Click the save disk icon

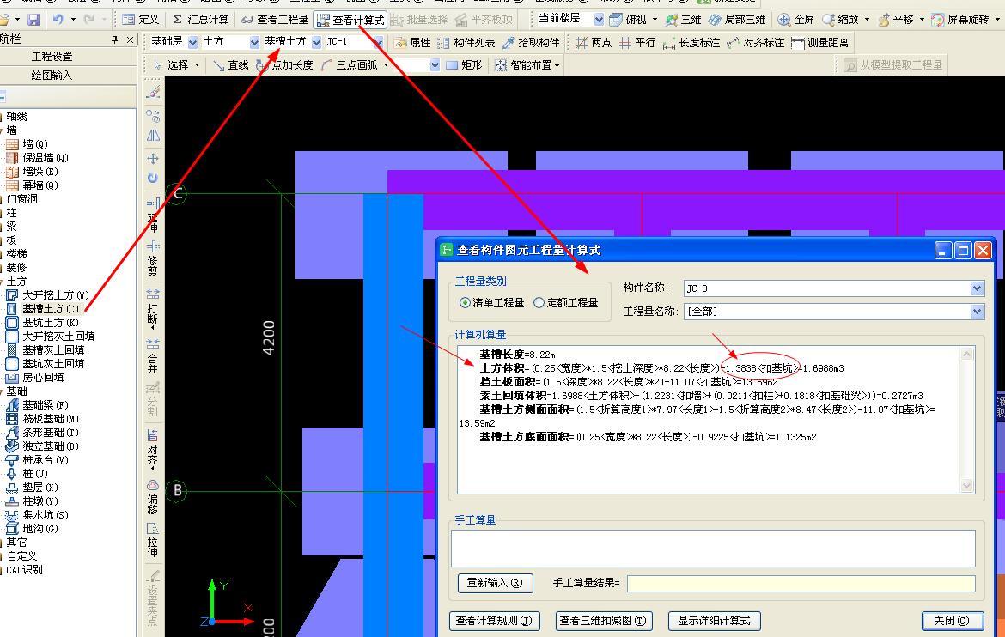pos(33,20)
